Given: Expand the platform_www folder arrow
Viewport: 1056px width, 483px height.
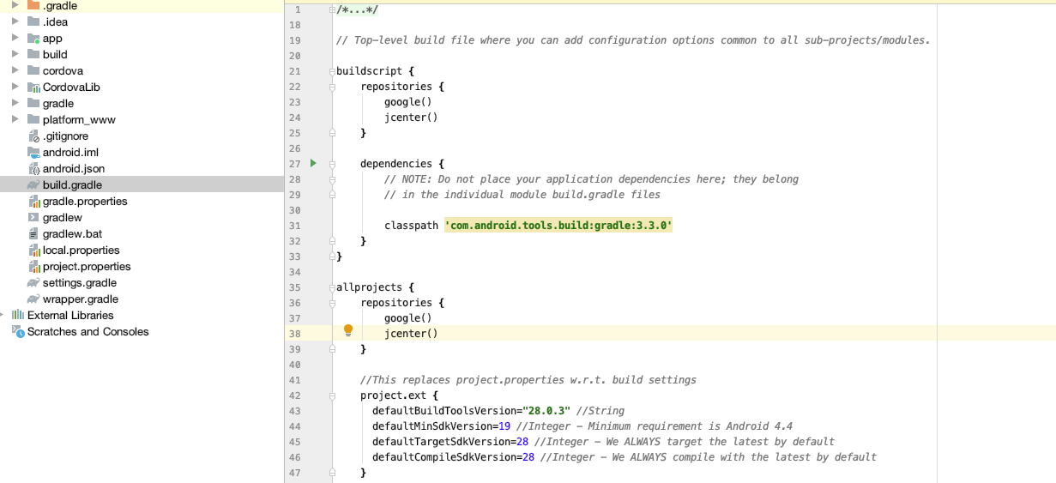Looking at the screenshot, I should (x=15, y=119).
